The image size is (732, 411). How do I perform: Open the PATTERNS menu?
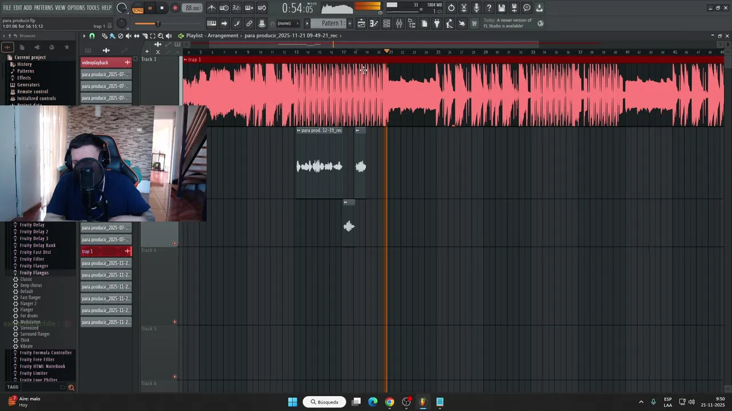coord(43,8)
